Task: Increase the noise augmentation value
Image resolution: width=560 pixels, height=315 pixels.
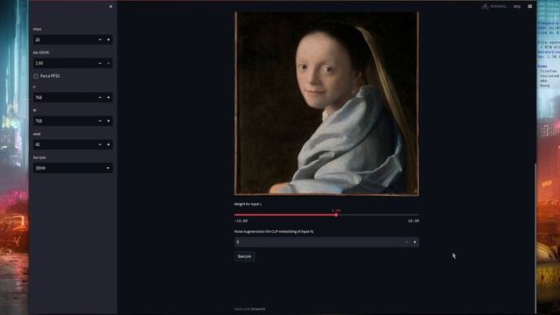Action: pos(415,242)
